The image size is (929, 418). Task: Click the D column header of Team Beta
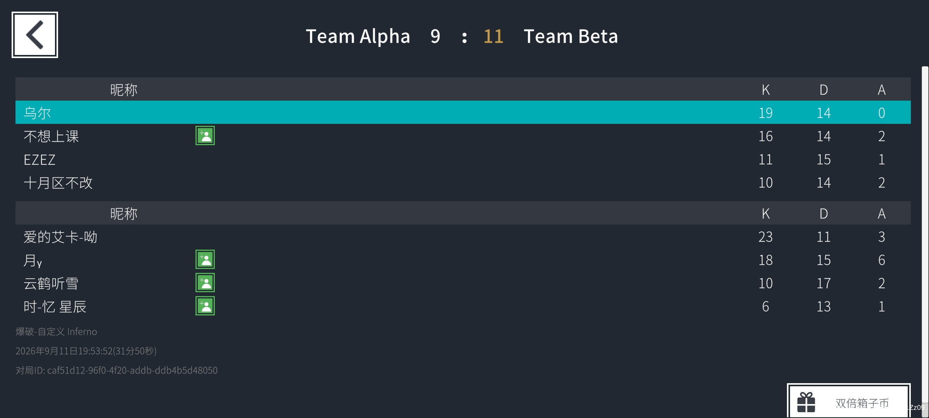(x=824, y=214)
